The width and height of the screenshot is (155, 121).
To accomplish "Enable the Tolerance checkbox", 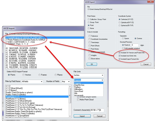I will point(89,36).
